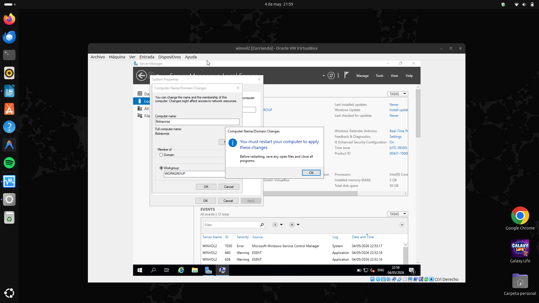Click the Server Manager vertical scrollbar thumb
Viewport: 539px width, 303px height.
(418, 113)
